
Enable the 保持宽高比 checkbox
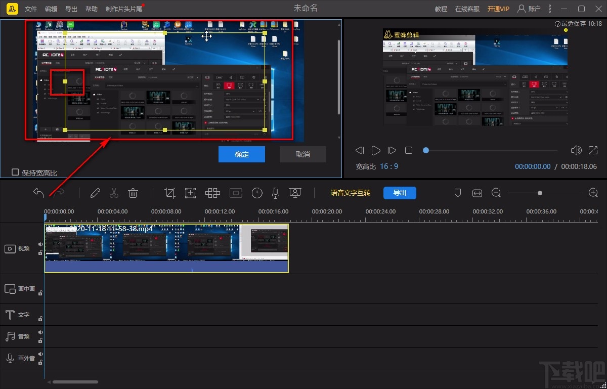(15, 172)
